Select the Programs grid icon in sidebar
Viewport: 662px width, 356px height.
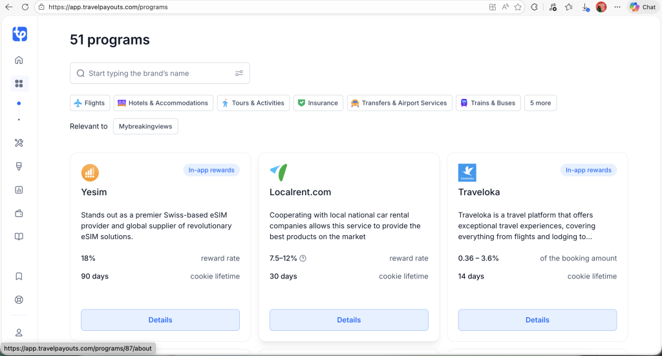(19, 83)
